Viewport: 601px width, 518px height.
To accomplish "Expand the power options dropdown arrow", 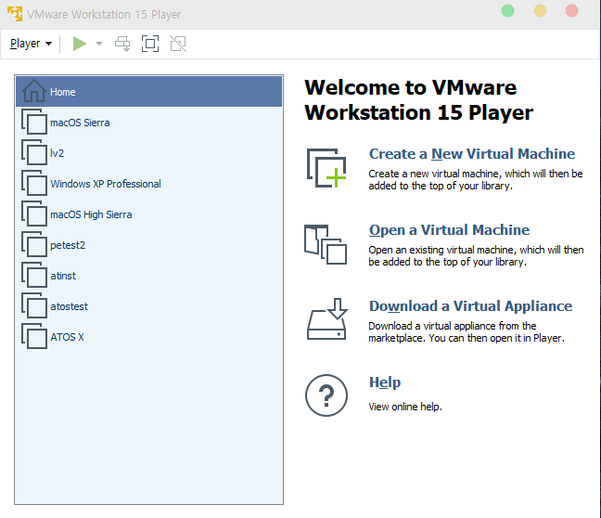I will (x=99, y=44).
